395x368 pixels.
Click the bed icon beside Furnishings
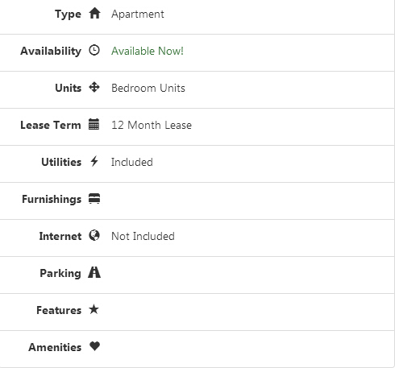[94, 199]
